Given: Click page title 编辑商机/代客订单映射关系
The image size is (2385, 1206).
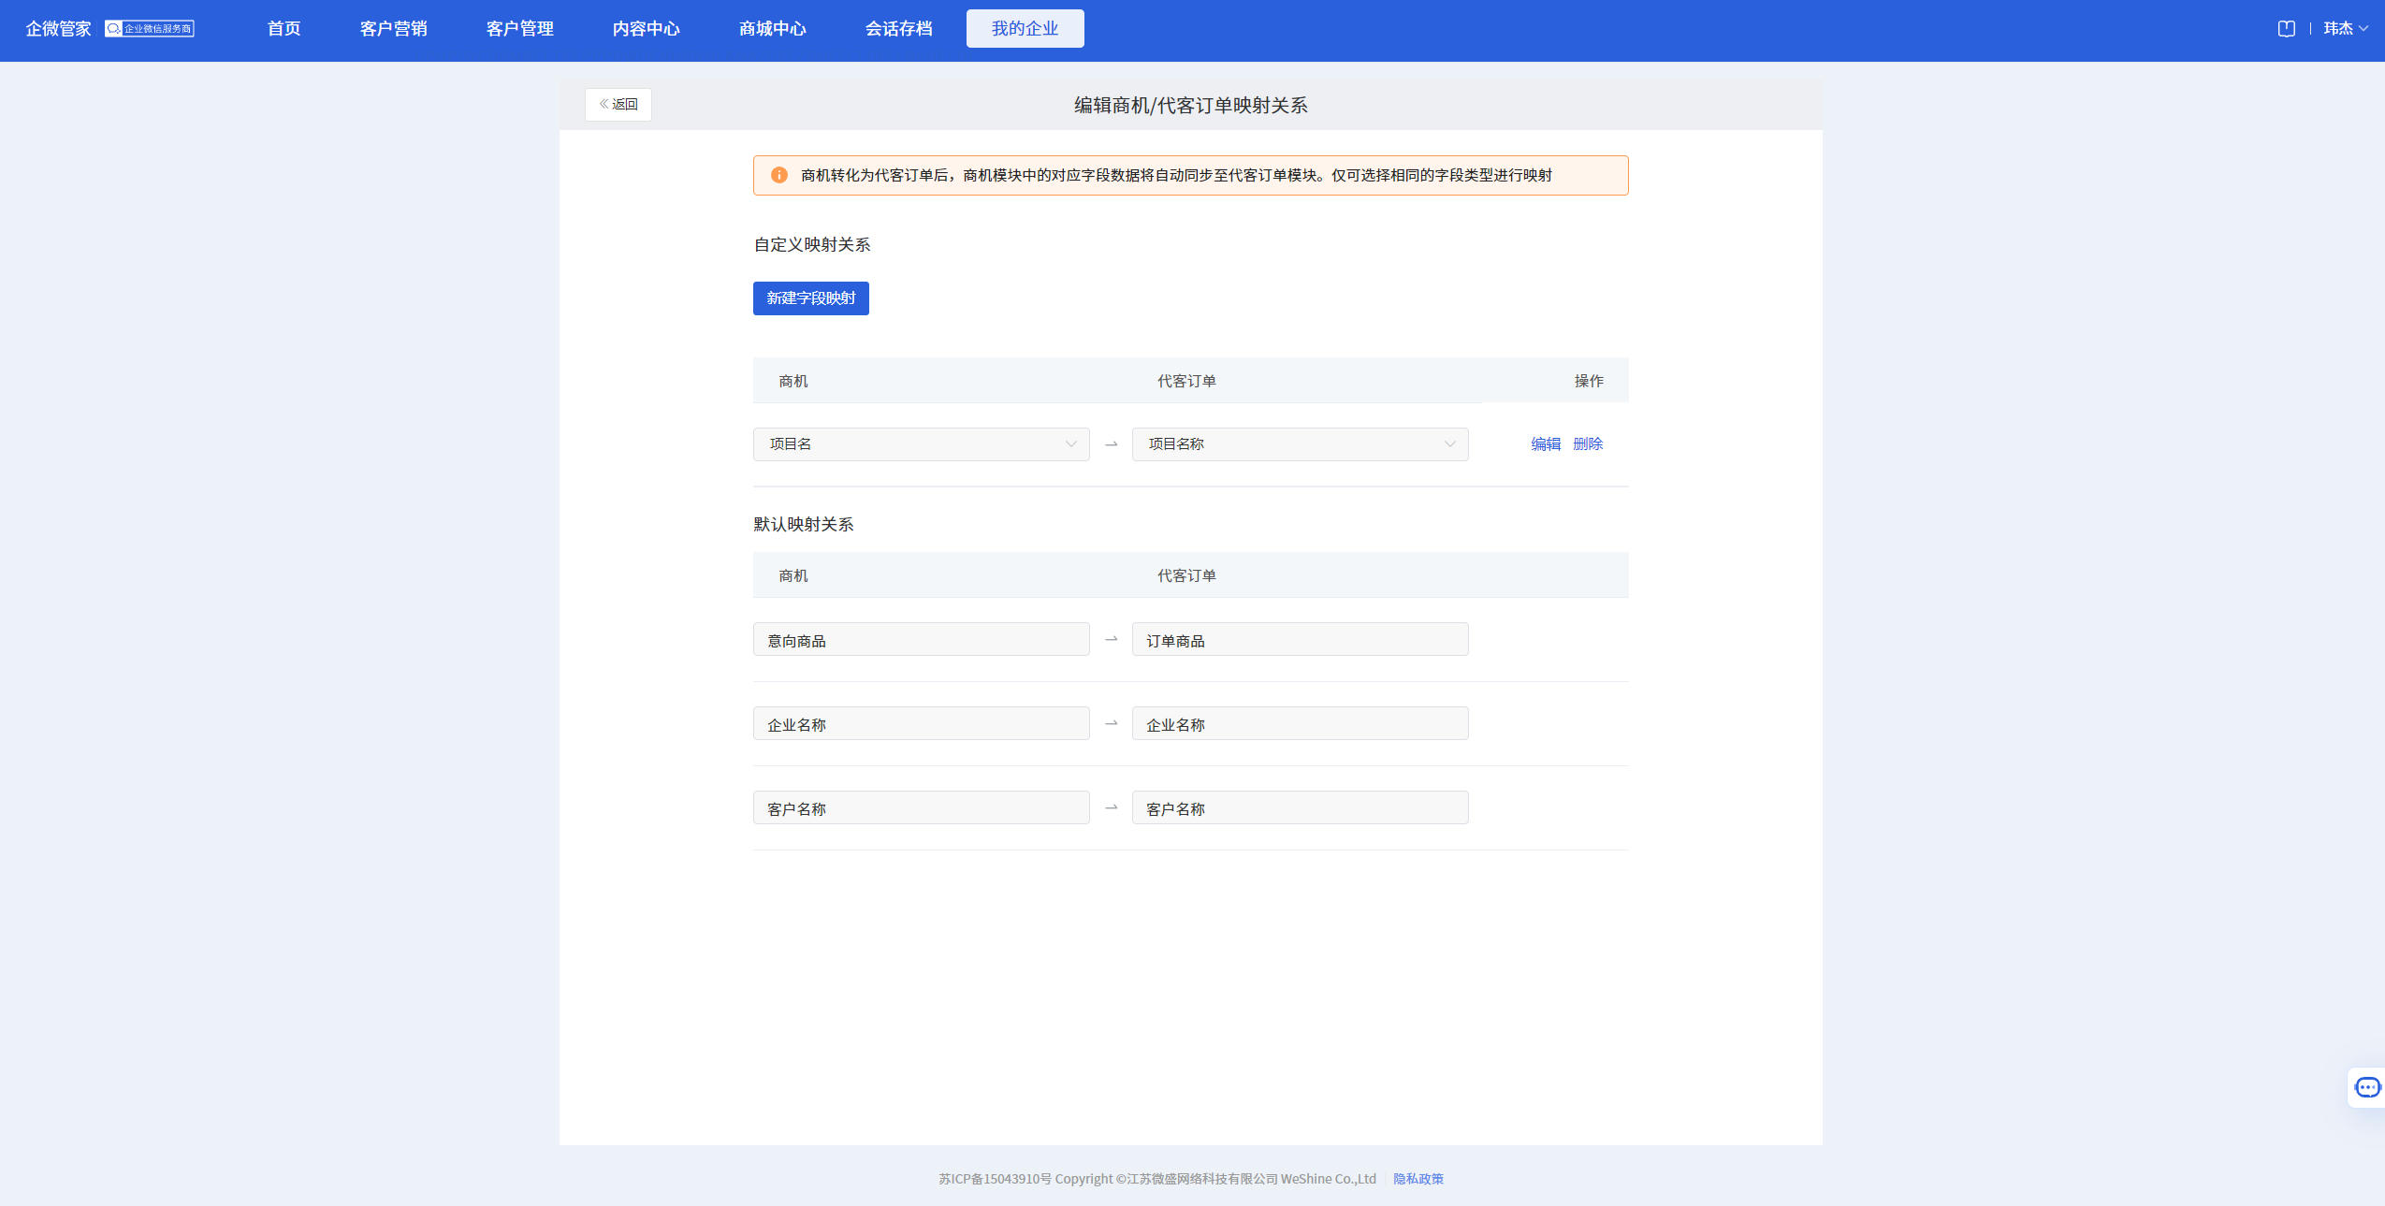Looking at the screenshot, I should click(1191, 106).
